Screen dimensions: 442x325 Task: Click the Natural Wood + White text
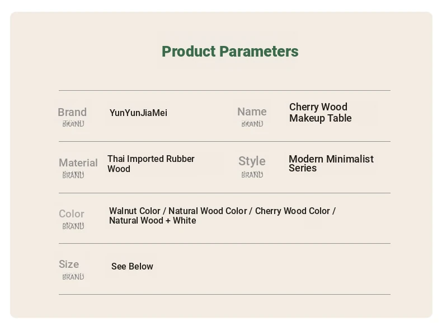153,221
